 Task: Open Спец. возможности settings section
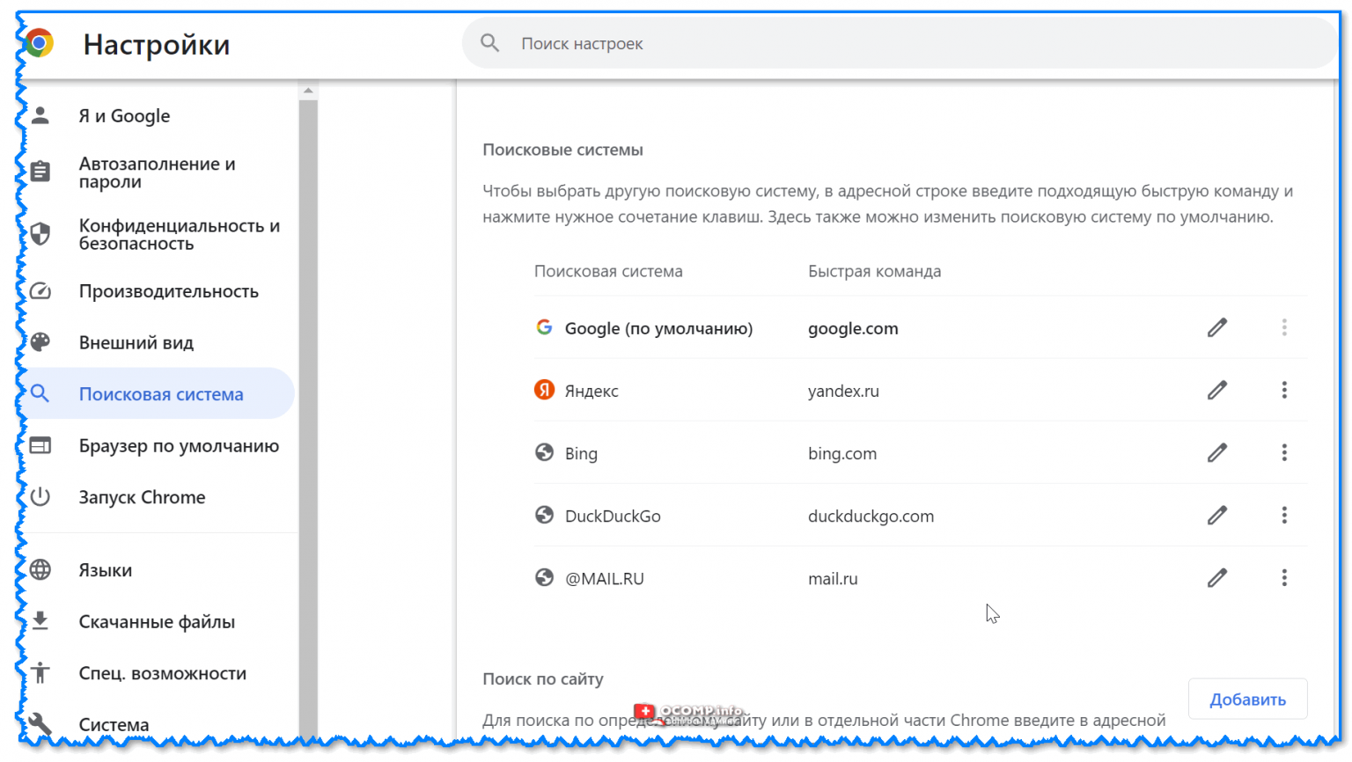(157, 672)
